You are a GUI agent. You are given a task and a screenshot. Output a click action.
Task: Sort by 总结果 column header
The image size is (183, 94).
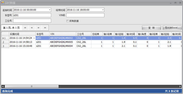[97, 34]
